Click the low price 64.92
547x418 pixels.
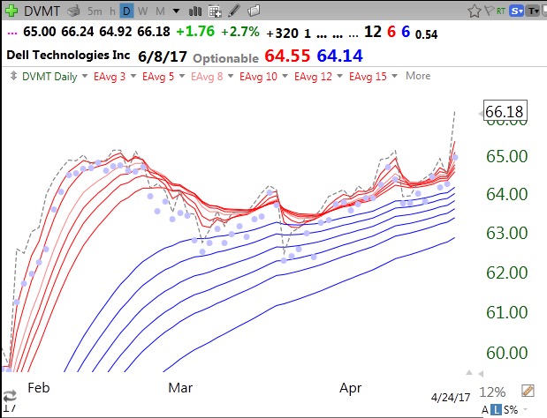(x=116, y=32)
